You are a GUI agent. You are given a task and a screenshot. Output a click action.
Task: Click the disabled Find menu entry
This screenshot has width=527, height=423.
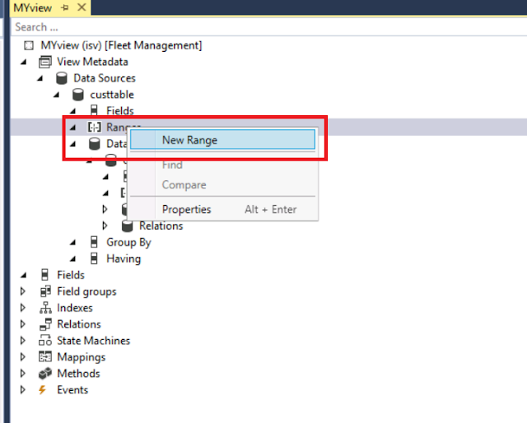point(222,165)
